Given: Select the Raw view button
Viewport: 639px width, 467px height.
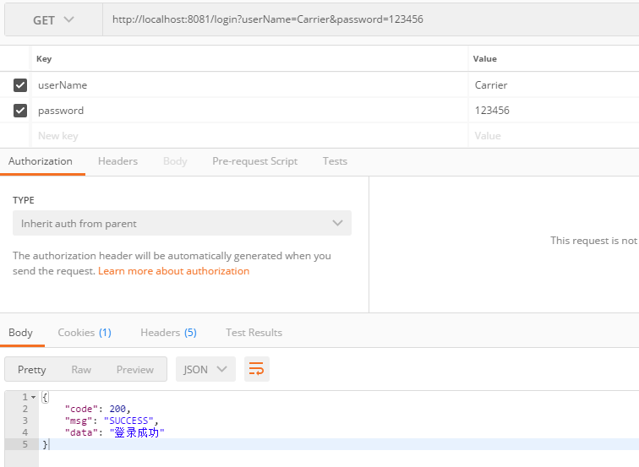Looking at the screenshot, I should tap(81, 370).
